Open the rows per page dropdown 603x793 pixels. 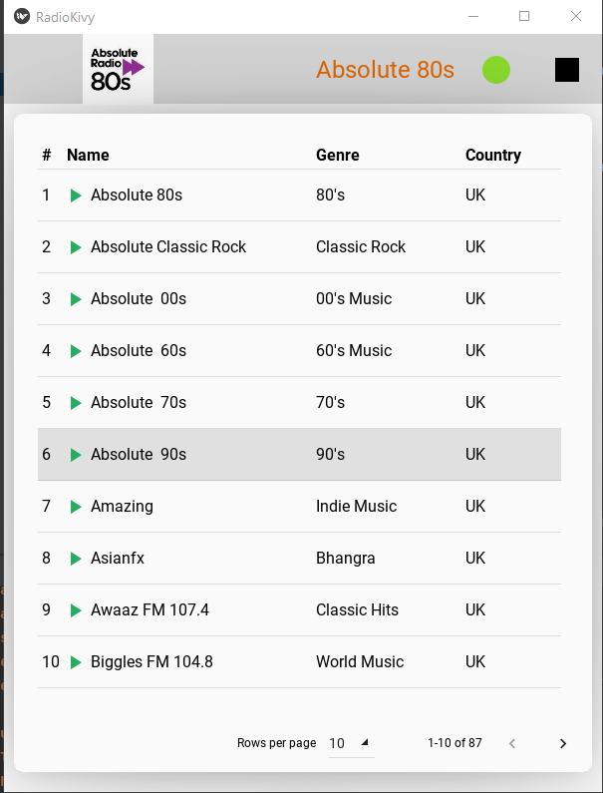[x=351, y=743]
